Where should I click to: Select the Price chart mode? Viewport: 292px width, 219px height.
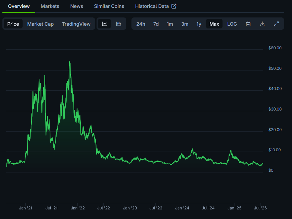pyautogui.click(x=13, y=24)
